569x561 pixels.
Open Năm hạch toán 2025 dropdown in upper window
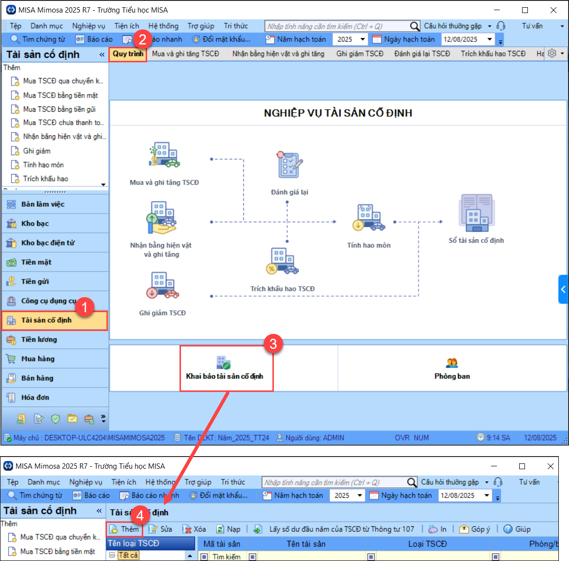[x=362, y=39]
